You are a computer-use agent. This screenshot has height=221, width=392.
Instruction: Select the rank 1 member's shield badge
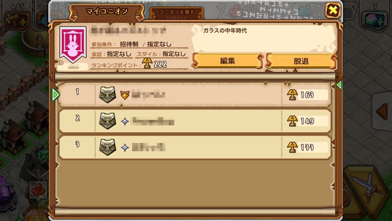pyautogui.click(x=108, y=95)
